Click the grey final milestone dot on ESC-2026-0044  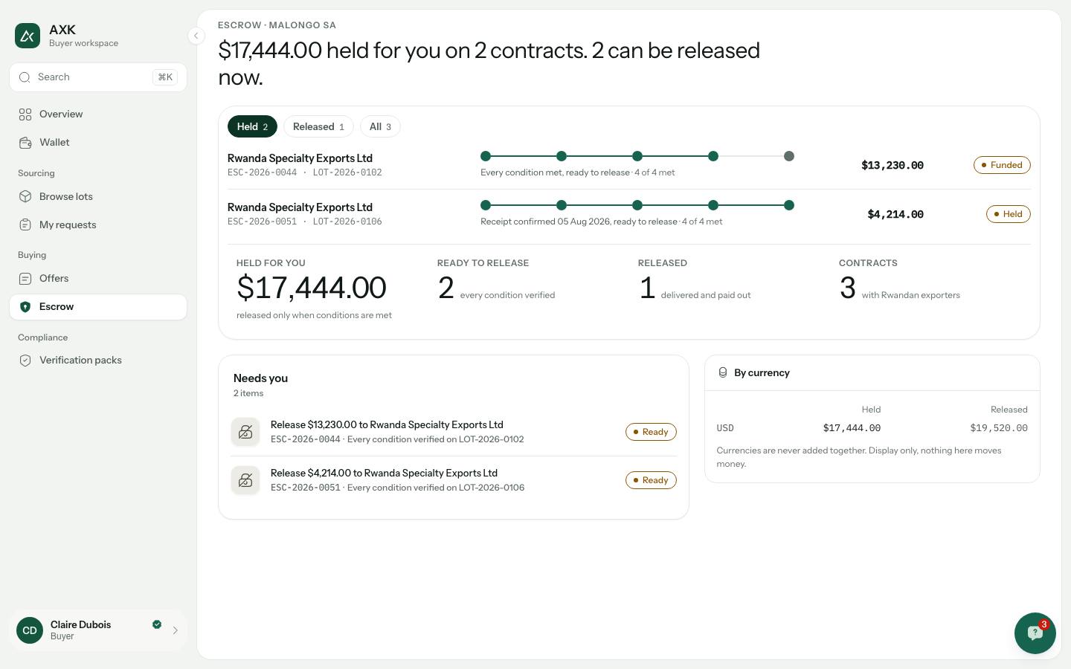pyautogui.click(x=789, y=156)
